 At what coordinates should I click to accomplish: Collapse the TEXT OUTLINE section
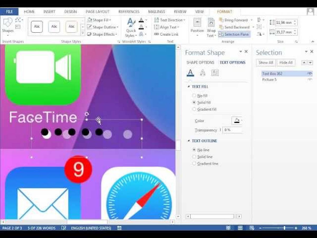(x=189, y=141)
